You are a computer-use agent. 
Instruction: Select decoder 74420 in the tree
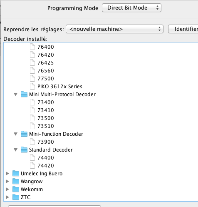point(46,166)
